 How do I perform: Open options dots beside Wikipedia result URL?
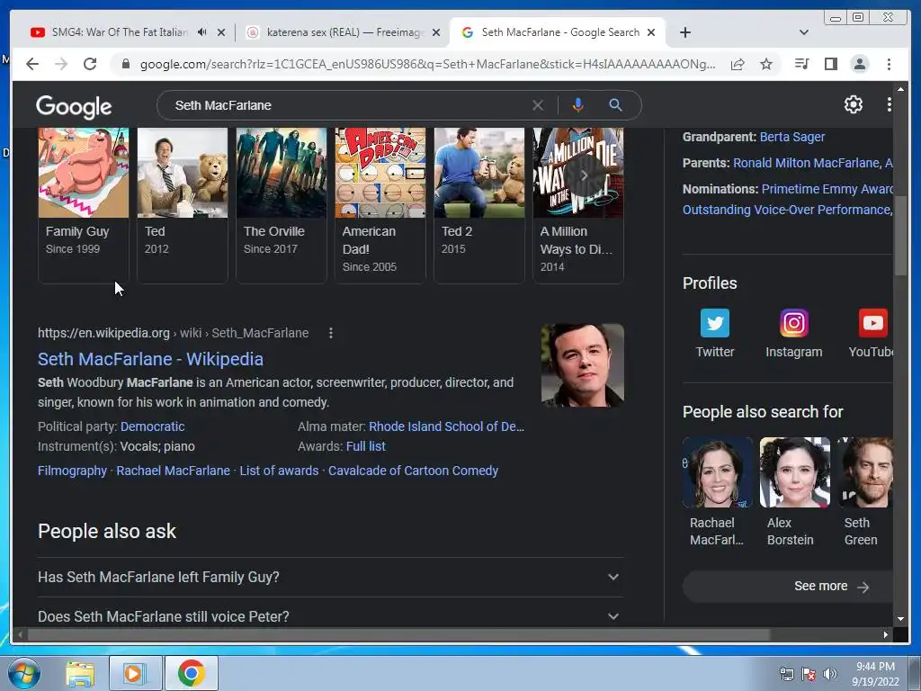(331, 333)
